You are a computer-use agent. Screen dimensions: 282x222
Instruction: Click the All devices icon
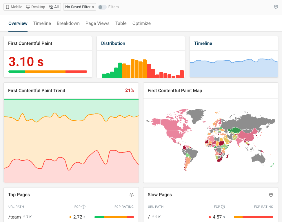pyautogui.click(x=51, y=7)
